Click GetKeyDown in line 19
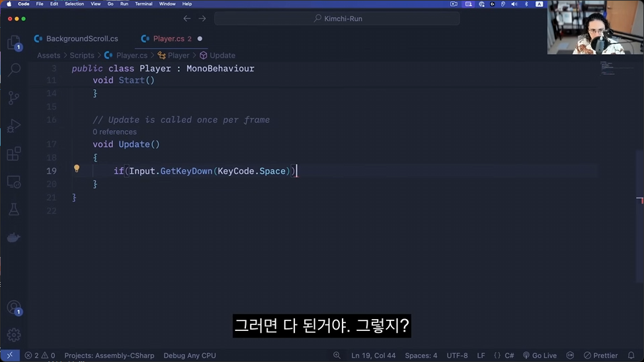The image size is (644, 362). tap(186, 171)
